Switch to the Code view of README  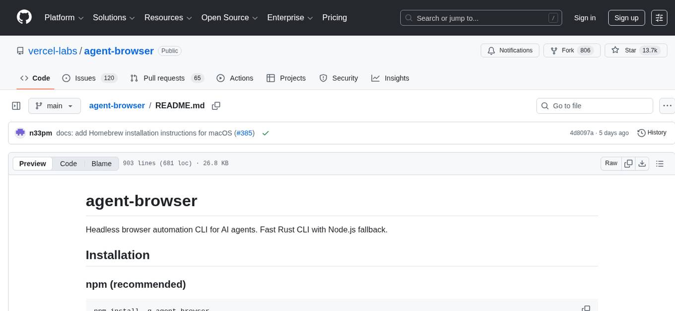(x=68, y=163)
